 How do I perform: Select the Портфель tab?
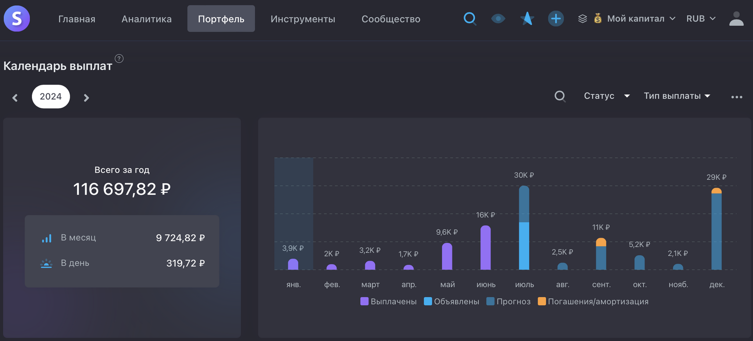(x=221, y=19)
